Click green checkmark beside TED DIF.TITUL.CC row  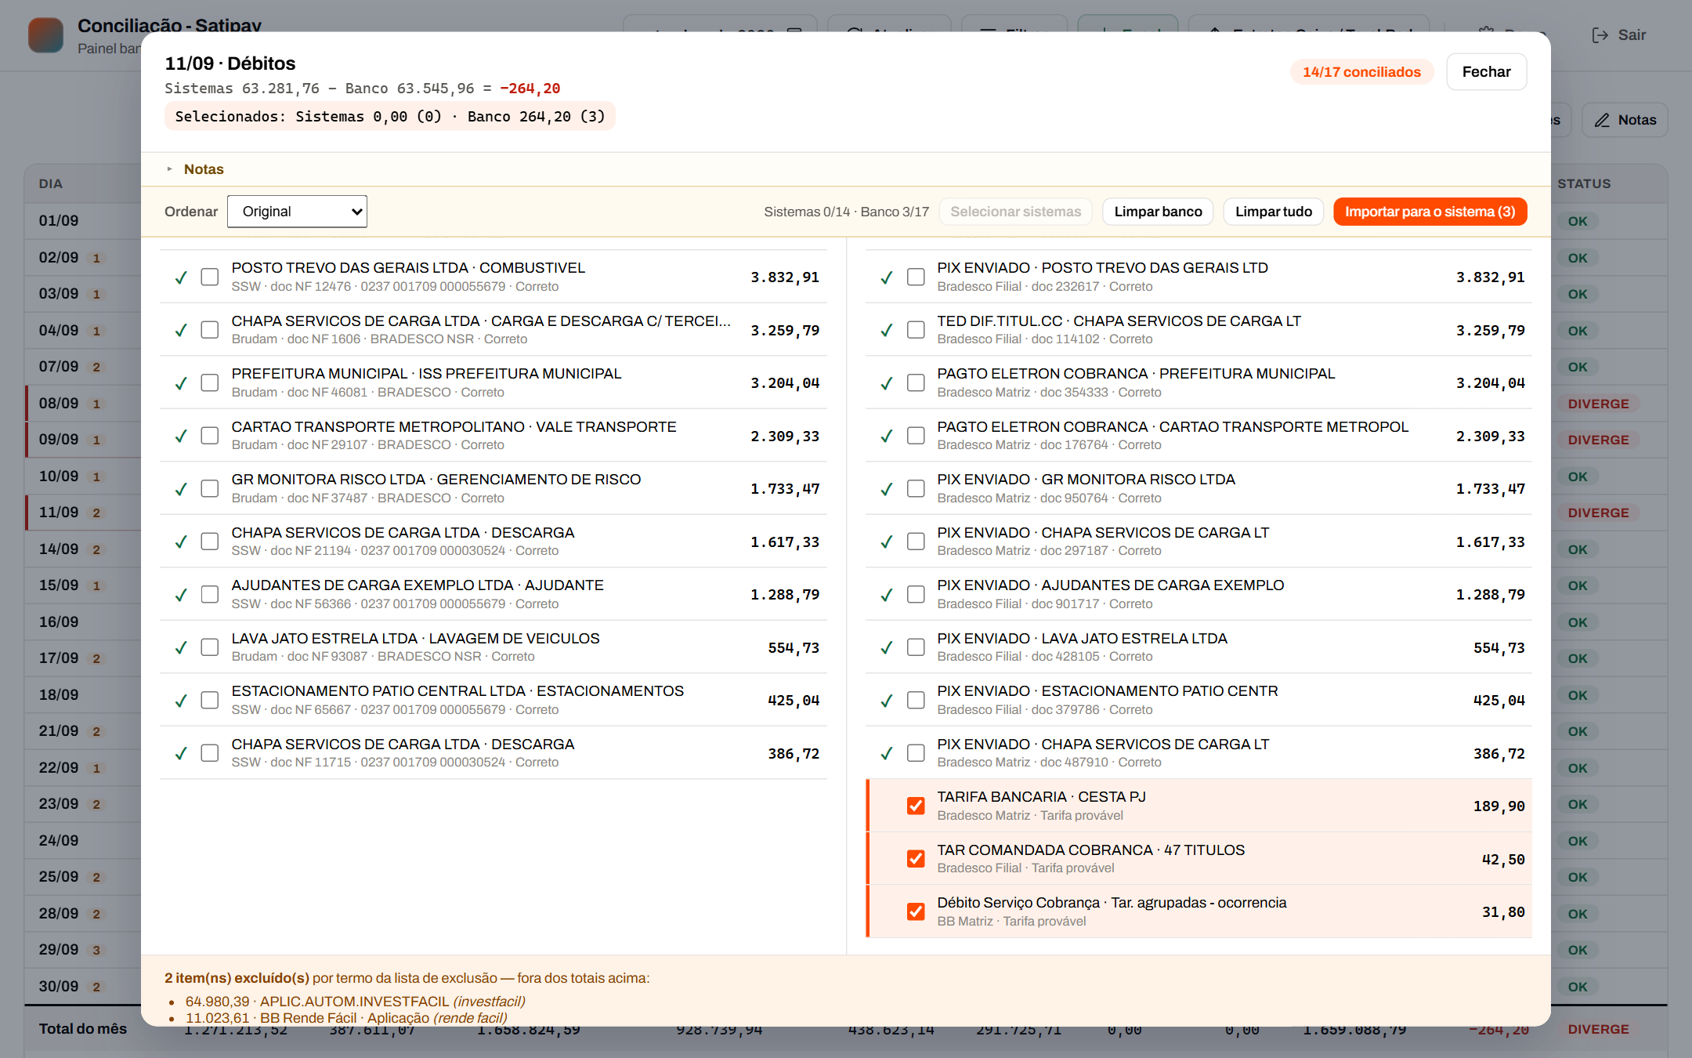pos(887,330)
